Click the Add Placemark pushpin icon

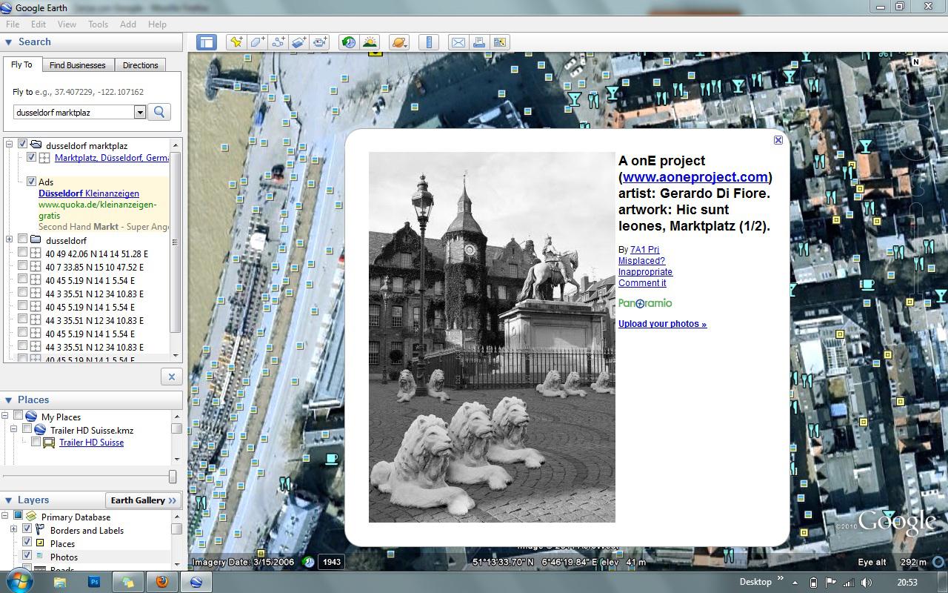point(236,42)
